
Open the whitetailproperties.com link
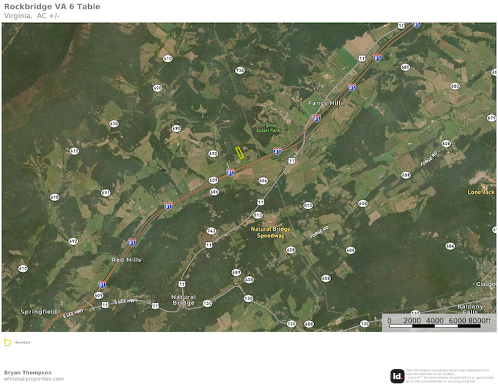coord(34,379)
